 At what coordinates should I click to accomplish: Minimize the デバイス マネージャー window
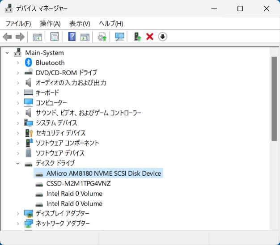[x=214, y=8]
